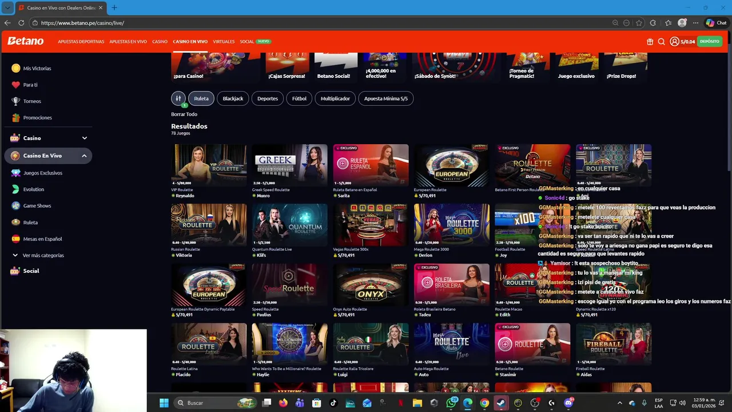Expand the Casino sidebar section chevron
Image resolution: width=732 pixels, height=412 pixels.
pyautogui.click(x=84, y=138)
